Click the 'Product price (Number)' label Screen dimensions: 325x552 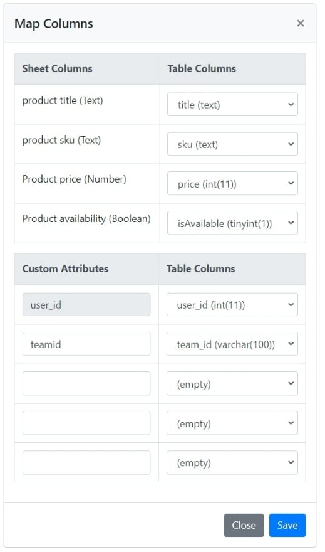74,179
